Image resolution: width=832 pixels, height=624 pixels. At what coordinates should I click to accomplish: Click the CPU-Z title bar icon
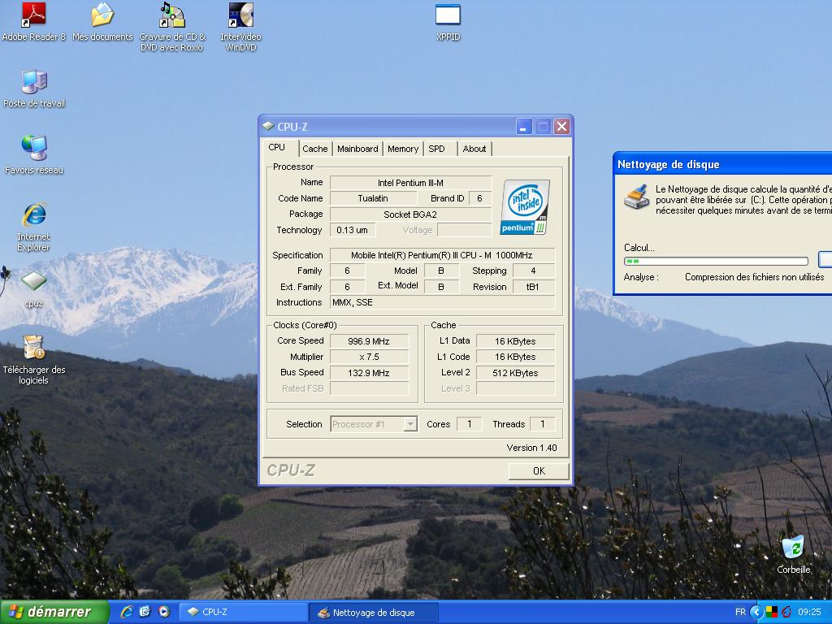point(268,126)
